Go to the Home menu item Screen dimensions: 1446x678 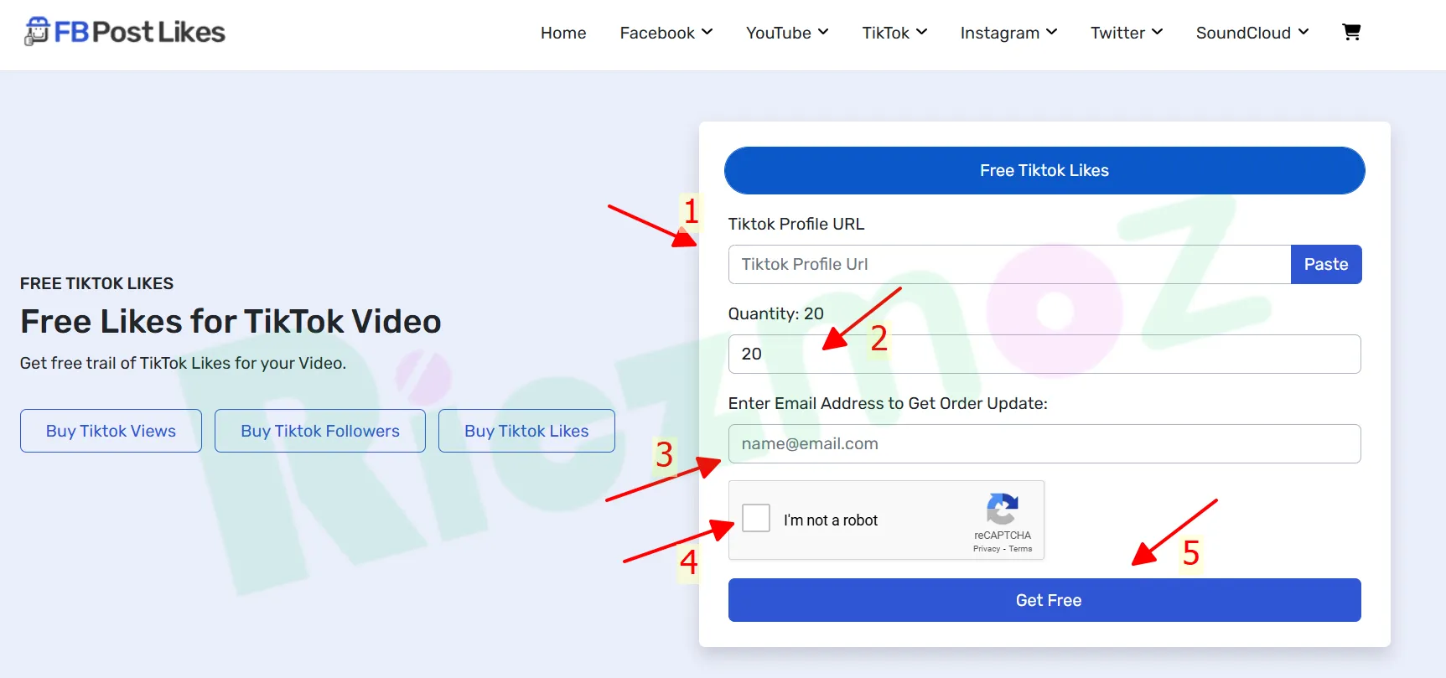563,33
